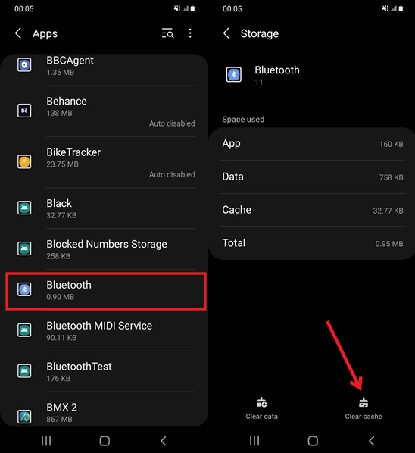This screenshot has width=415, height=453.
Task: Open the BMX 2 entry
Action: [x=104, y=409]
